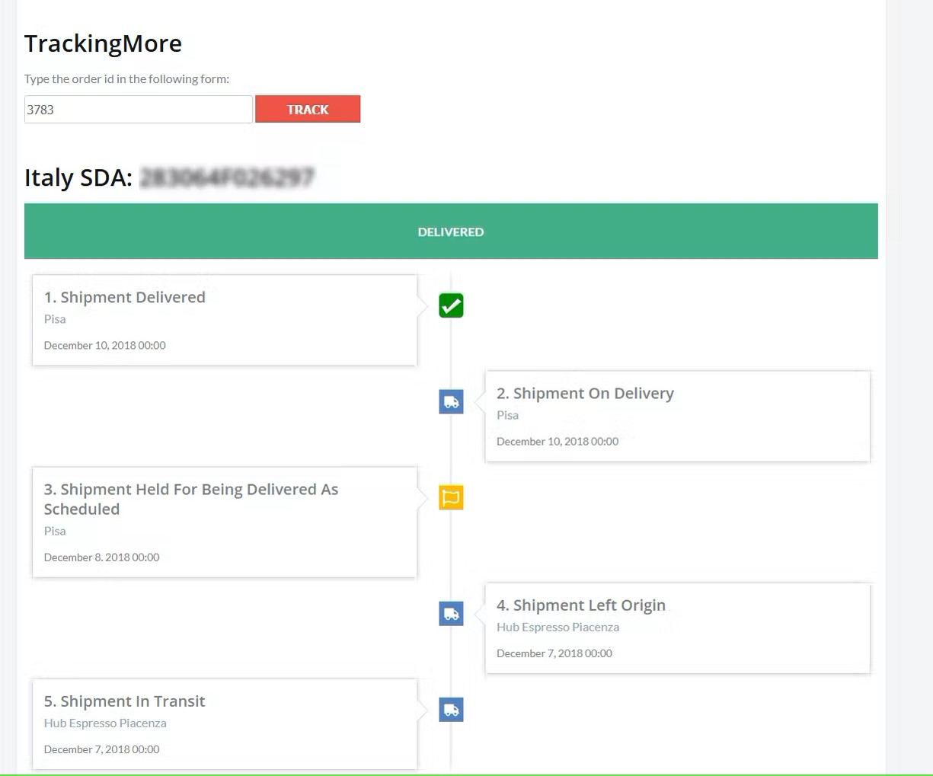This screenshot has width=933, height=776.
Task: Click the date under Shipment In Transit
Action: [102, 749]
